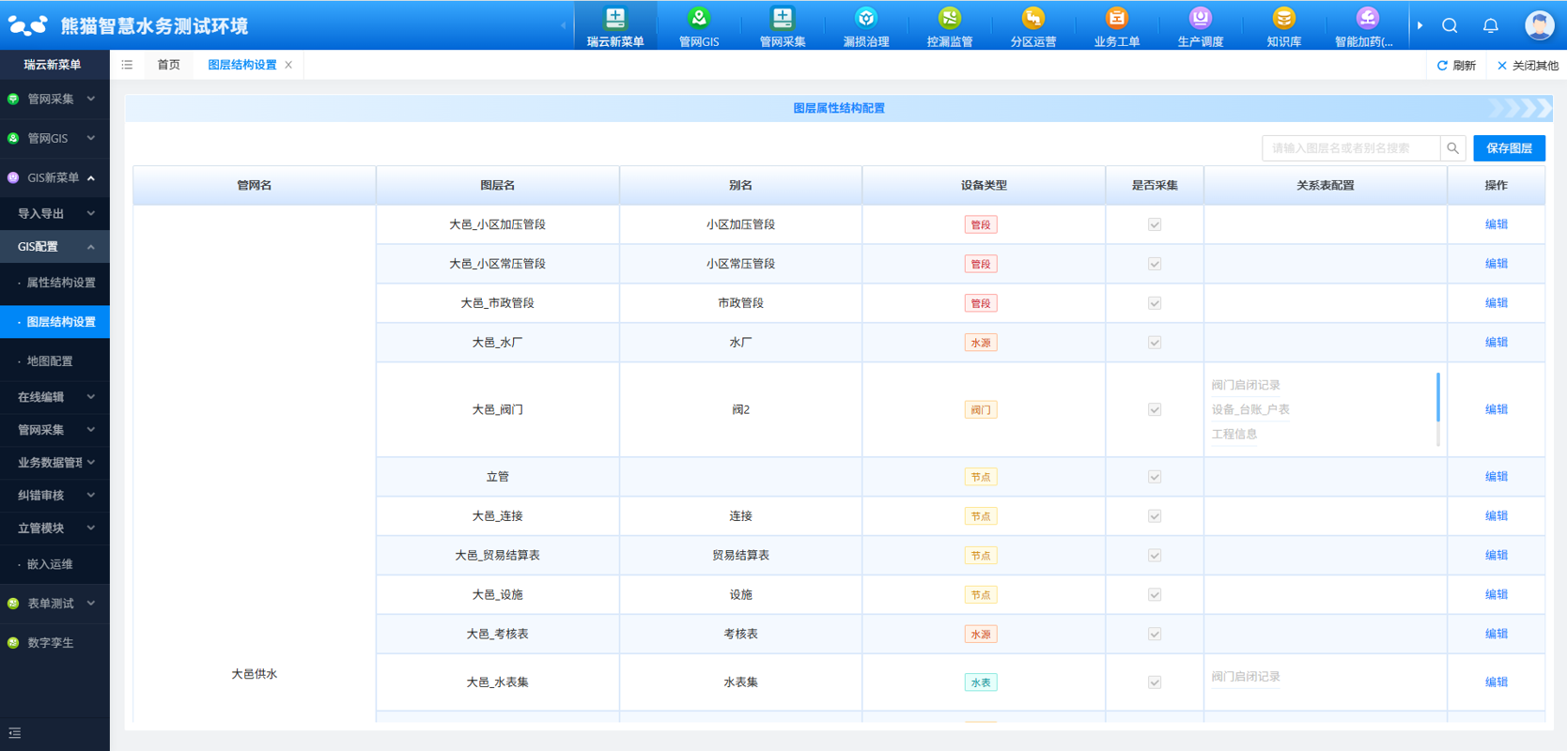1567x751 pixels.
Task: Toggle 是否采集 checkbox for 大邑_阀门
Action: (1155, 409)
